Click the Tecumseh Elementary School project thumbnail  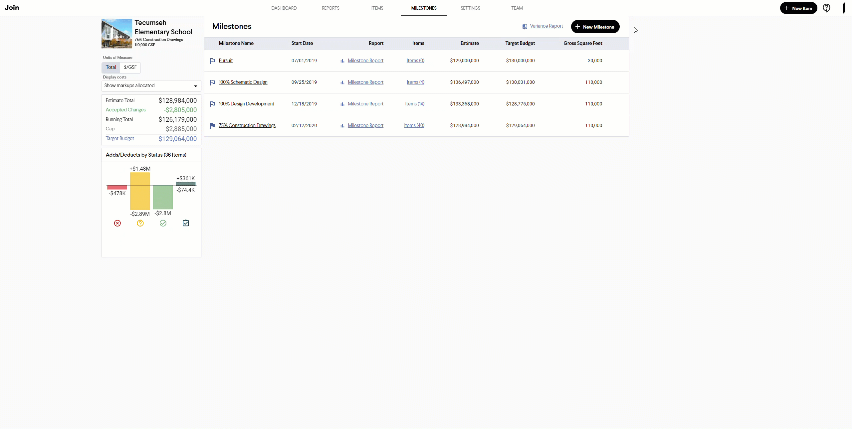pyautogui.click(x=117, y=34)
